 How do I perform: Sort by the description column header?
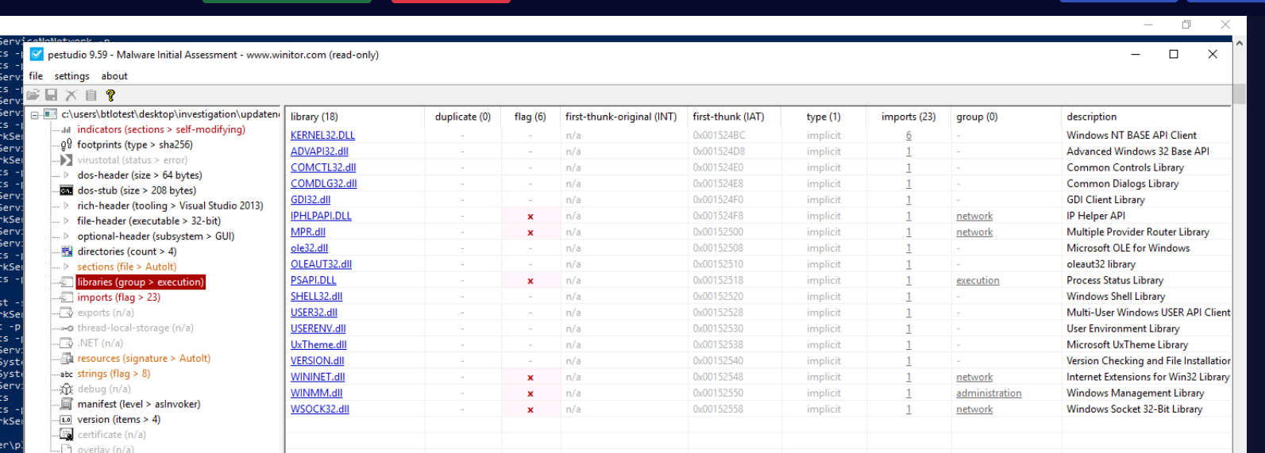(x=1091, y=117)
